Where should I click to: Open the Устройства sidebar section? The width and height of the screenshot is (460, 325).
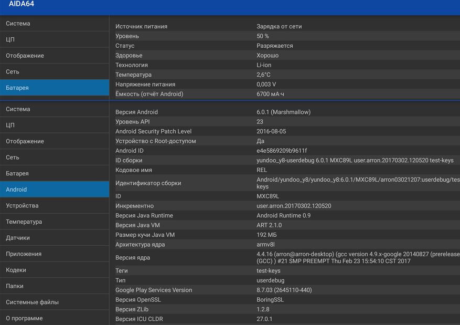pyautogui.click(x=55, y=205)
